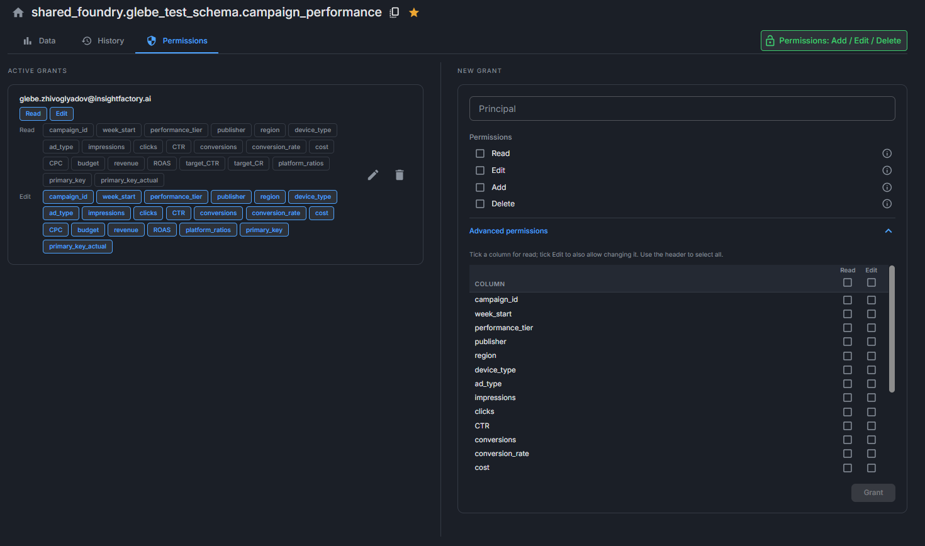925x546 pixels.
Task: Tick the Add permission checkbox
Action: (x=480, y=187)
